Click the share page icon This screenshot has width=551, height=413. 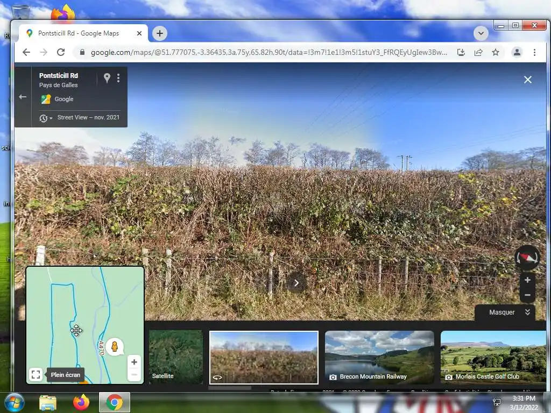[478, 52]
